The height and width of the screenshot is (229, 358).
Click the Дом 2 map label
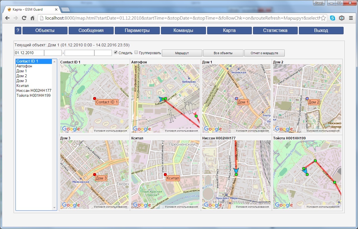click(x=314, y=102)
